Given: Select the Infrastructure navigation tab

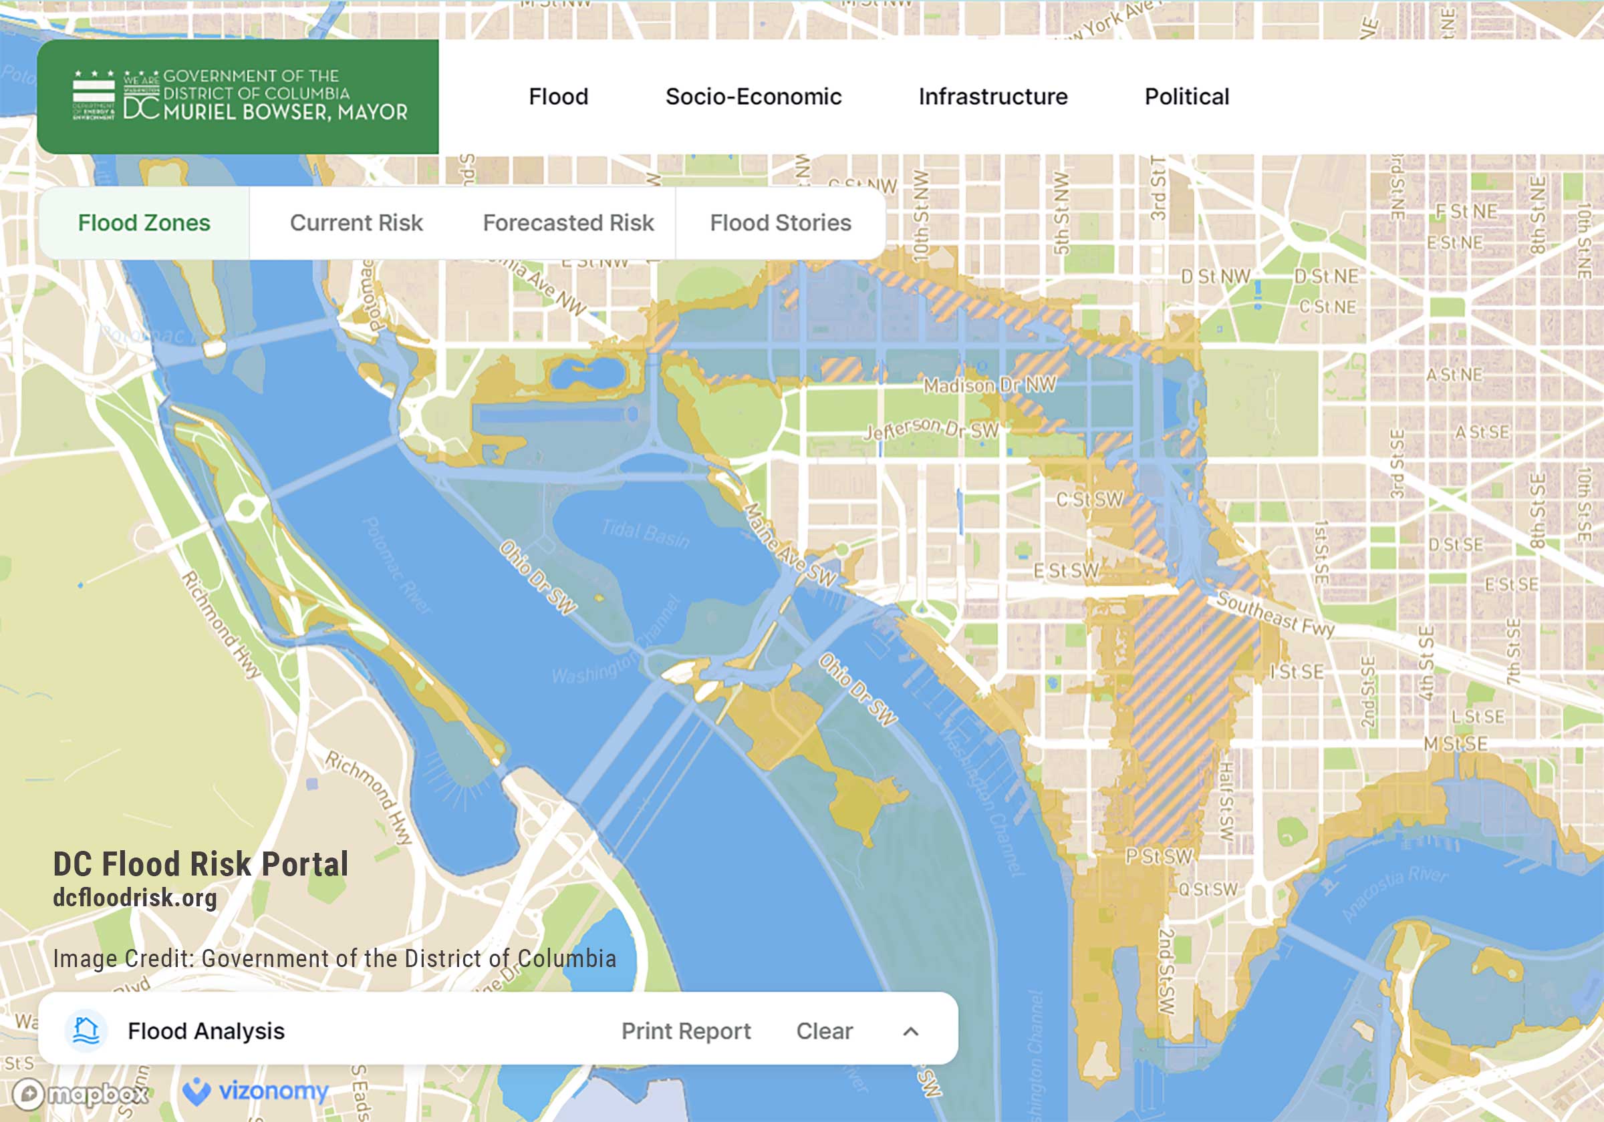Looking at the screenshot, I should click(x=993, y=98).
